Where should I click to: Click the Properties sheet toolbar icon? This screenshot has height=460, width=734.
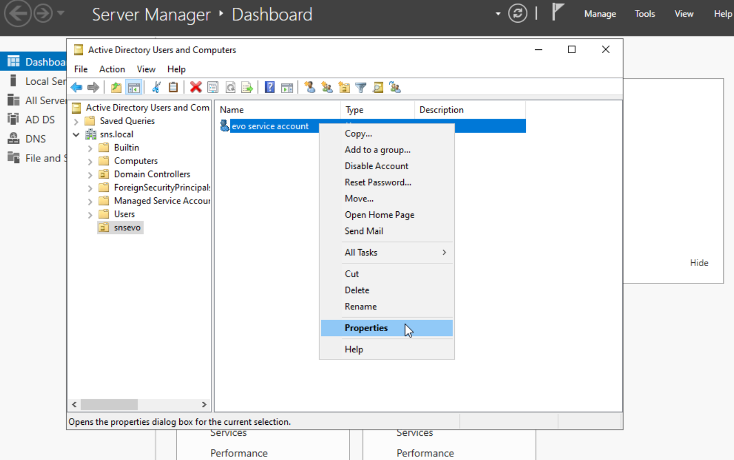213,87
